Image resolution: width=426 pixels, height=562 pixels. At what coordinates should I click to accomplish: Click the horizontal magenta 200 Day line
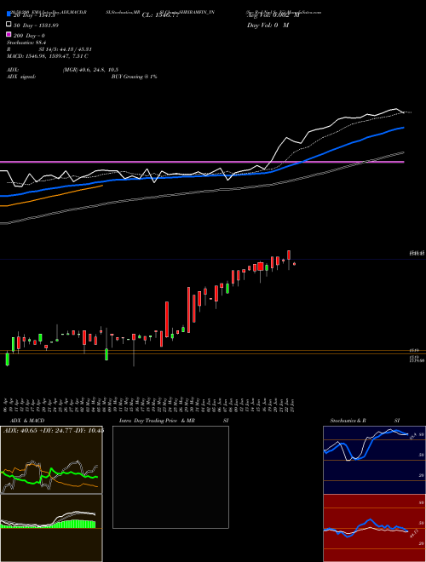(202, 162)
